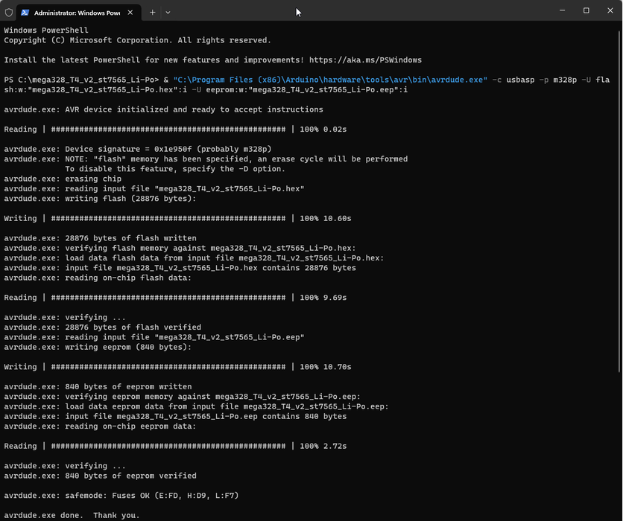Image resolution: width=626 pixels, height=521 pixels.
Task: Close the terminal window
Action: tap(610, 10)
